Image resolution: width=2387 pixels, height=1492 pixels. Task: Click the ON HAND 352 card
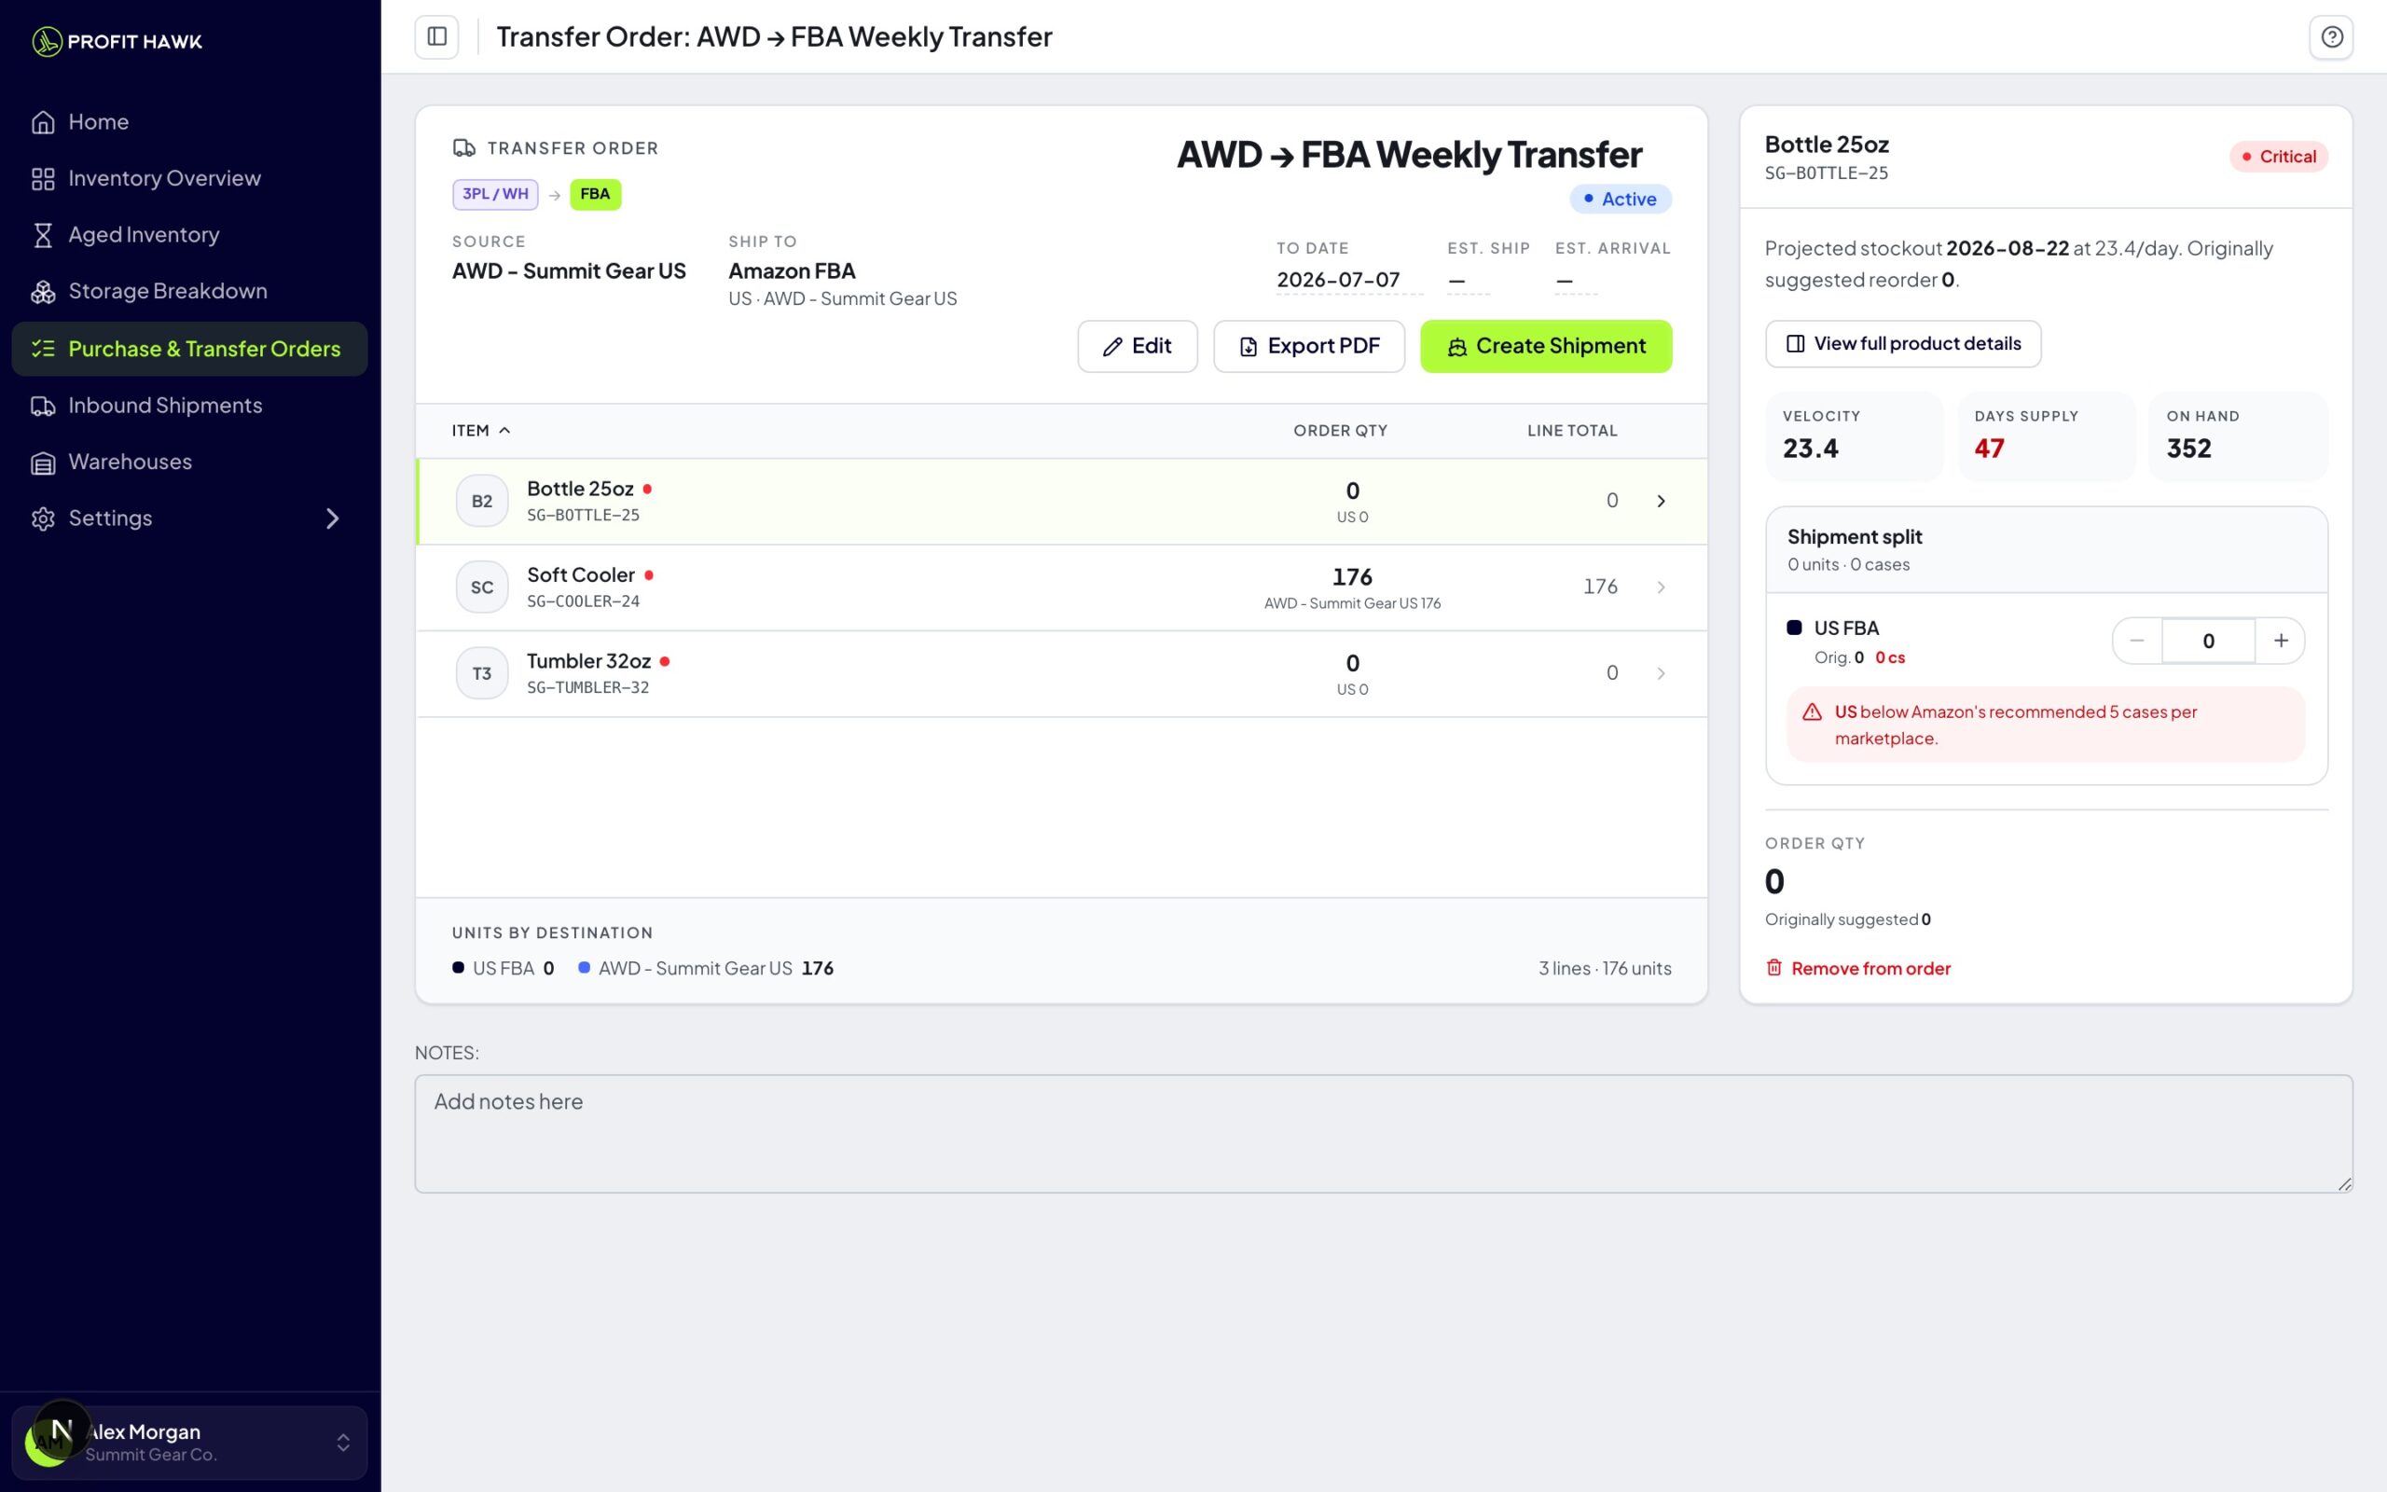click(x=2238, y=436)
